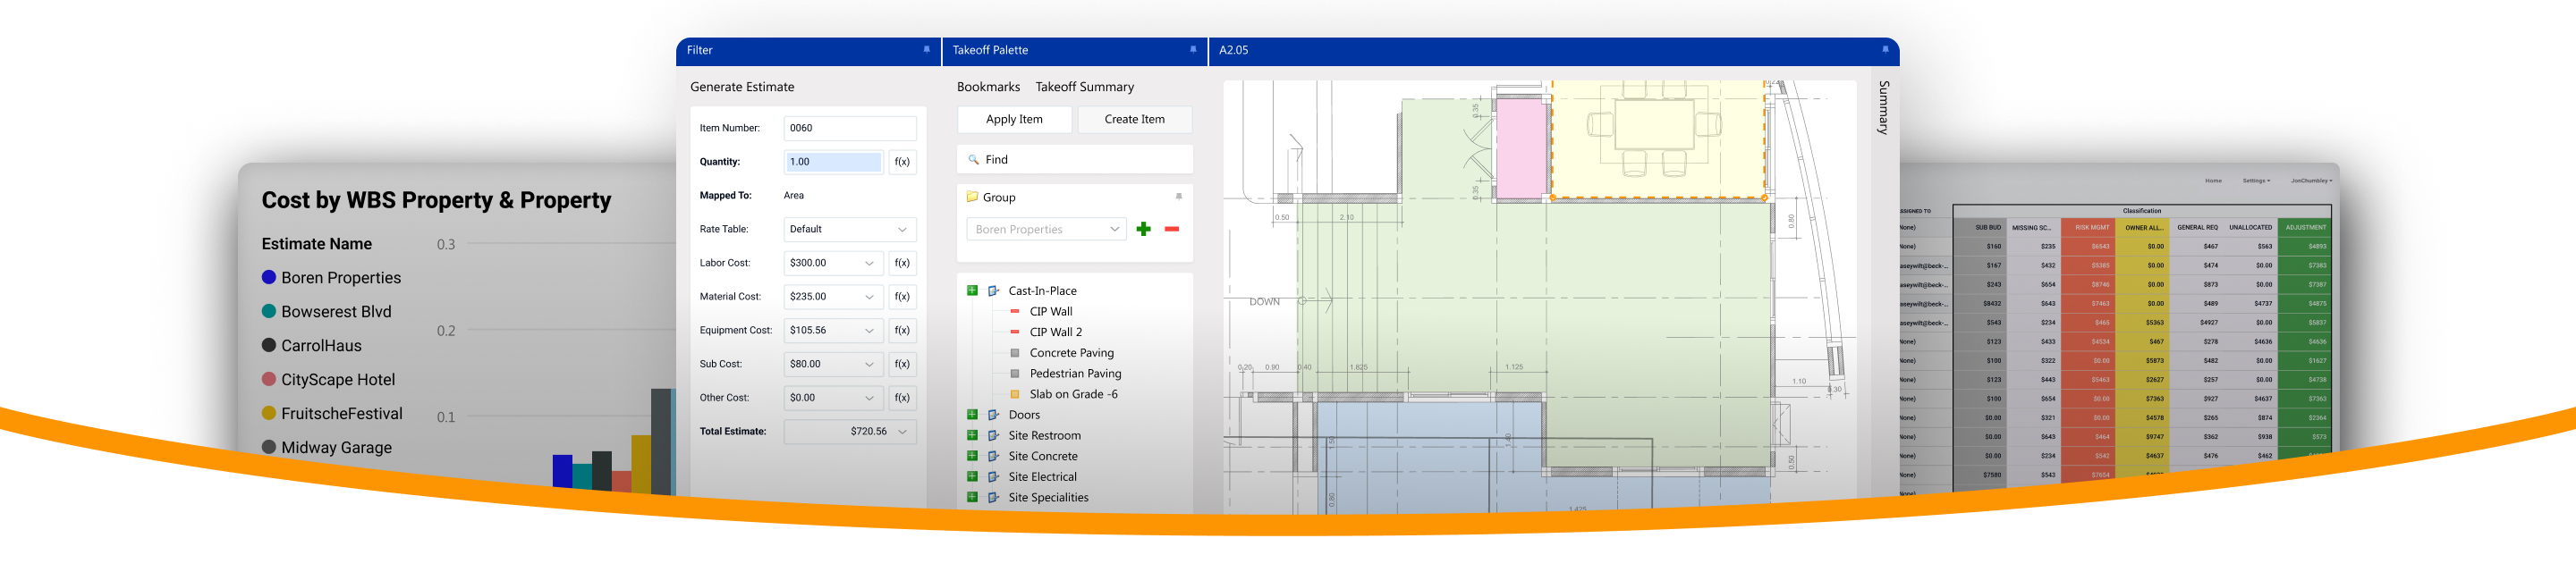Click the Item Number field

(x=850, y=128)
